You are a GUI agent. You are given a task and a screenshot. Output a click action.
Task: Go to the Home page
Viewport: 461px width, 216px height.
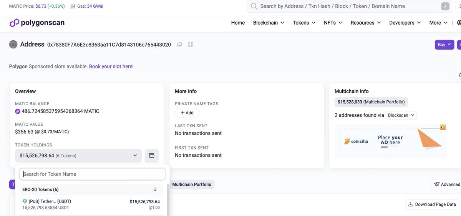tap(238, 23)
